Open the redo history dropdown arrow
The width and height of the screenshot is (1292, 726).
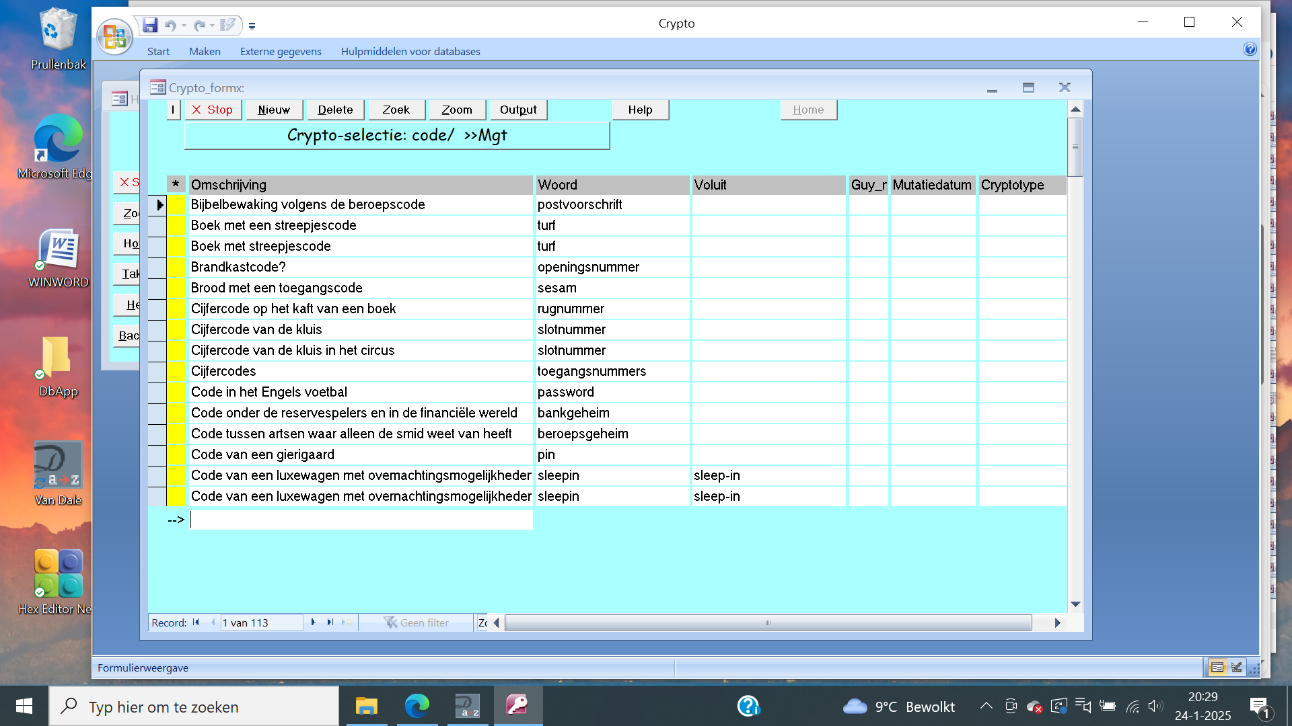212,26
